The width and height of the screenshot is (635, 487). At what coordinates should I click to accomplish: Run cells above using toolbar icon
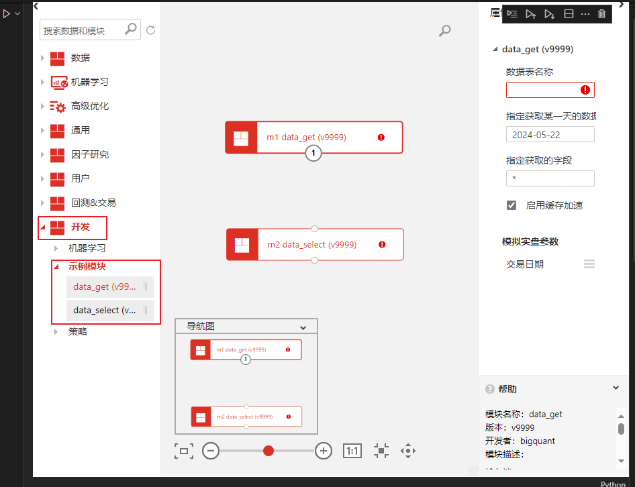pyautogui.click(x=531, y=14)
